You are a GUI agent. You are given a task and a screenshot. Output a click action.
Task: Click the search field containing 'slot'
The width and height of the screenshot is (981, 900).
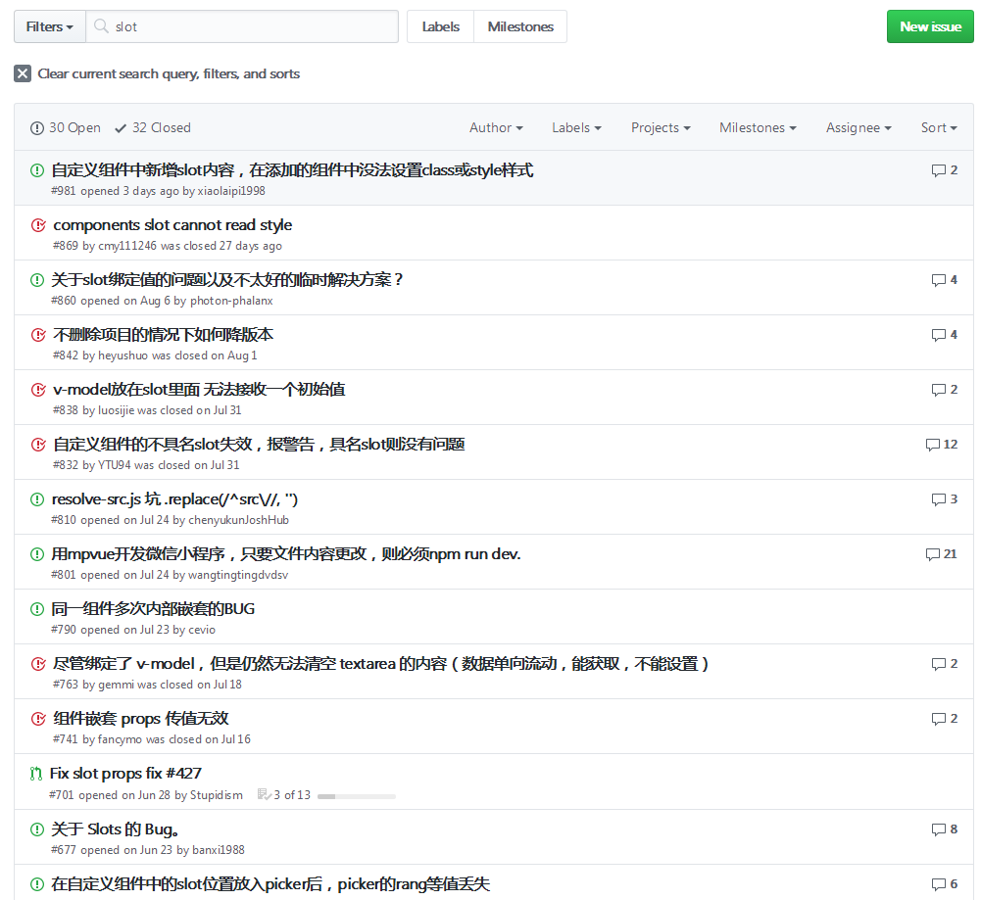[x=241, y=26]
